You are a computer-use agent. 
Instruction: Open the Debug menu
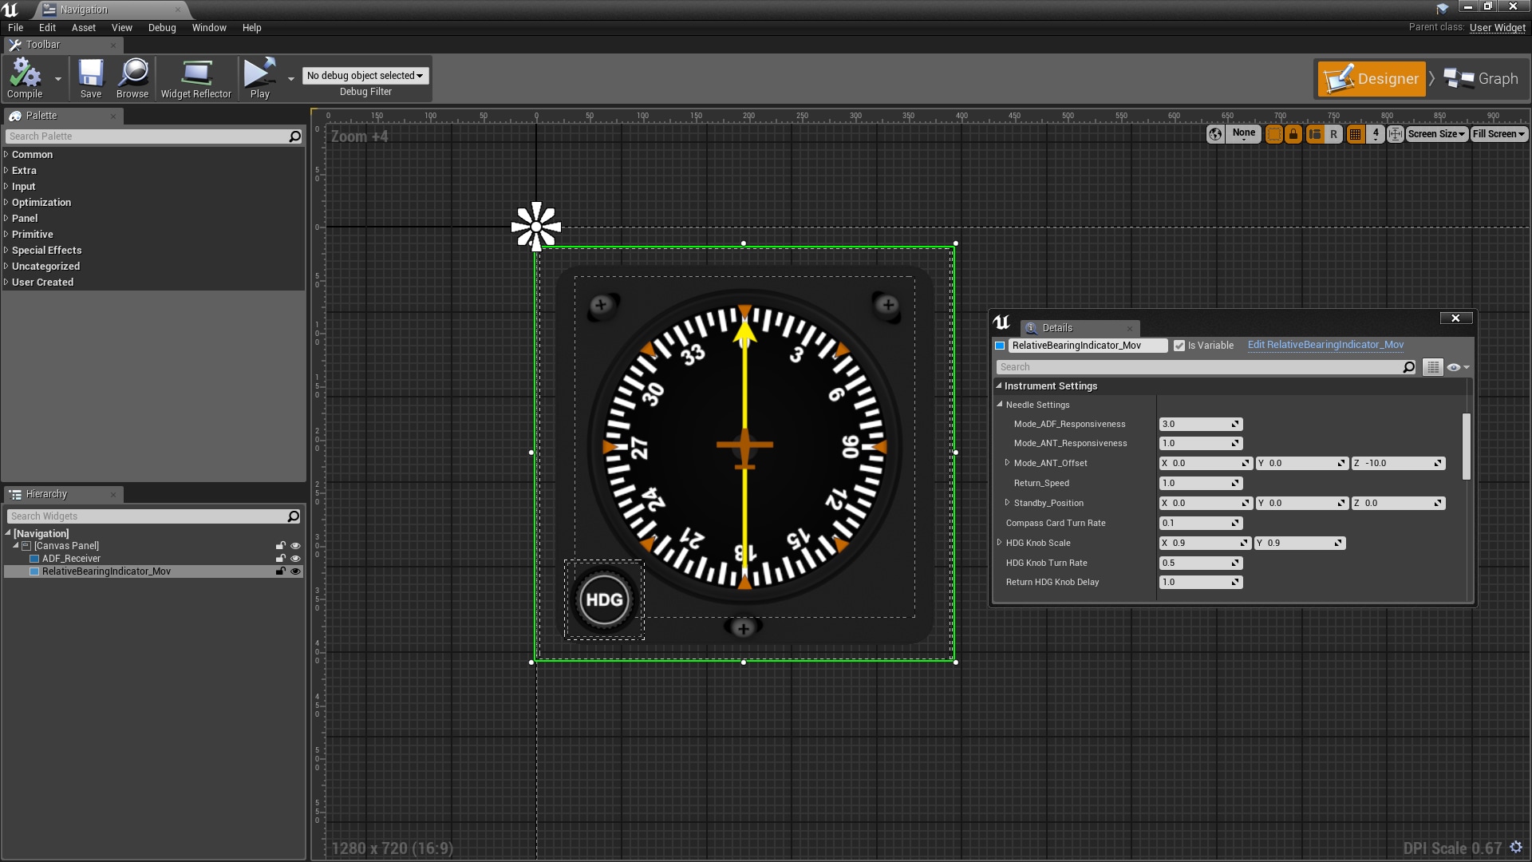pos(162,28)
